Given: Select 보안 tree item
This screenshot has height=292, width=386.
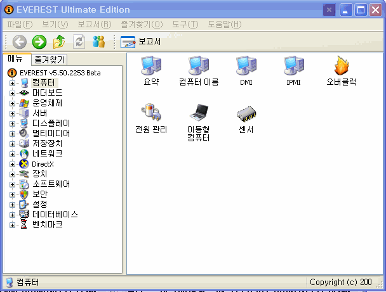Looking at the screenshot, I should (x=39, y=194).
